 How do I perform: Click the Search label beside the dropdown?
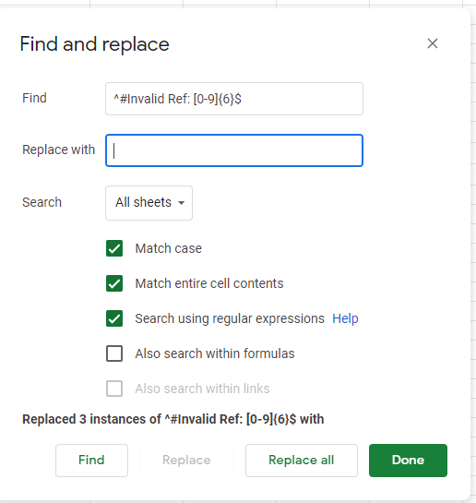(42, 202)
